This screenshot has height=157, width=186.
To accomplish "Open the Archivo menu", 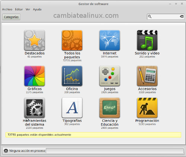I will 7,9.
